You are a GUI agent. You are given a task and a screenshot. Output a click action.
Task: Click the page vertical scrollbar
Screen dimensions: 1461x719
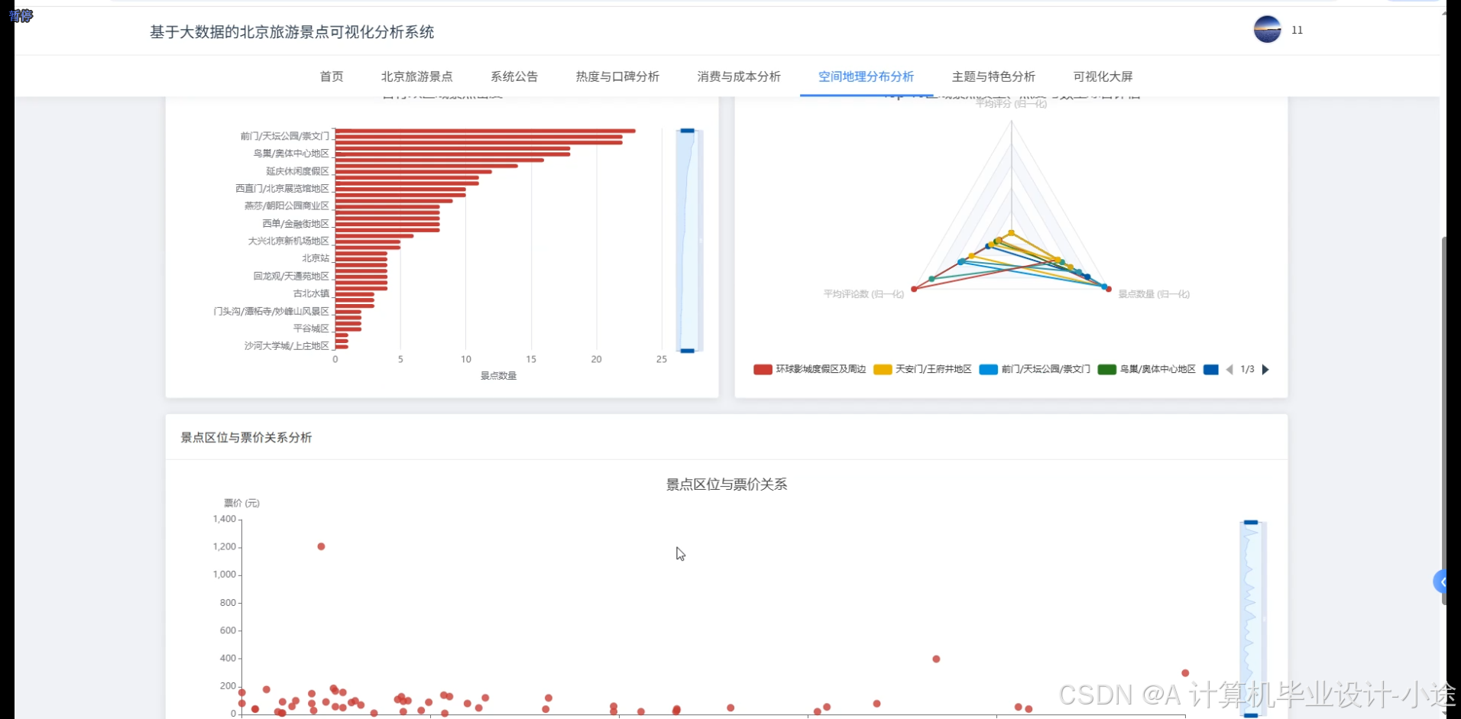tap(1443, 420)
